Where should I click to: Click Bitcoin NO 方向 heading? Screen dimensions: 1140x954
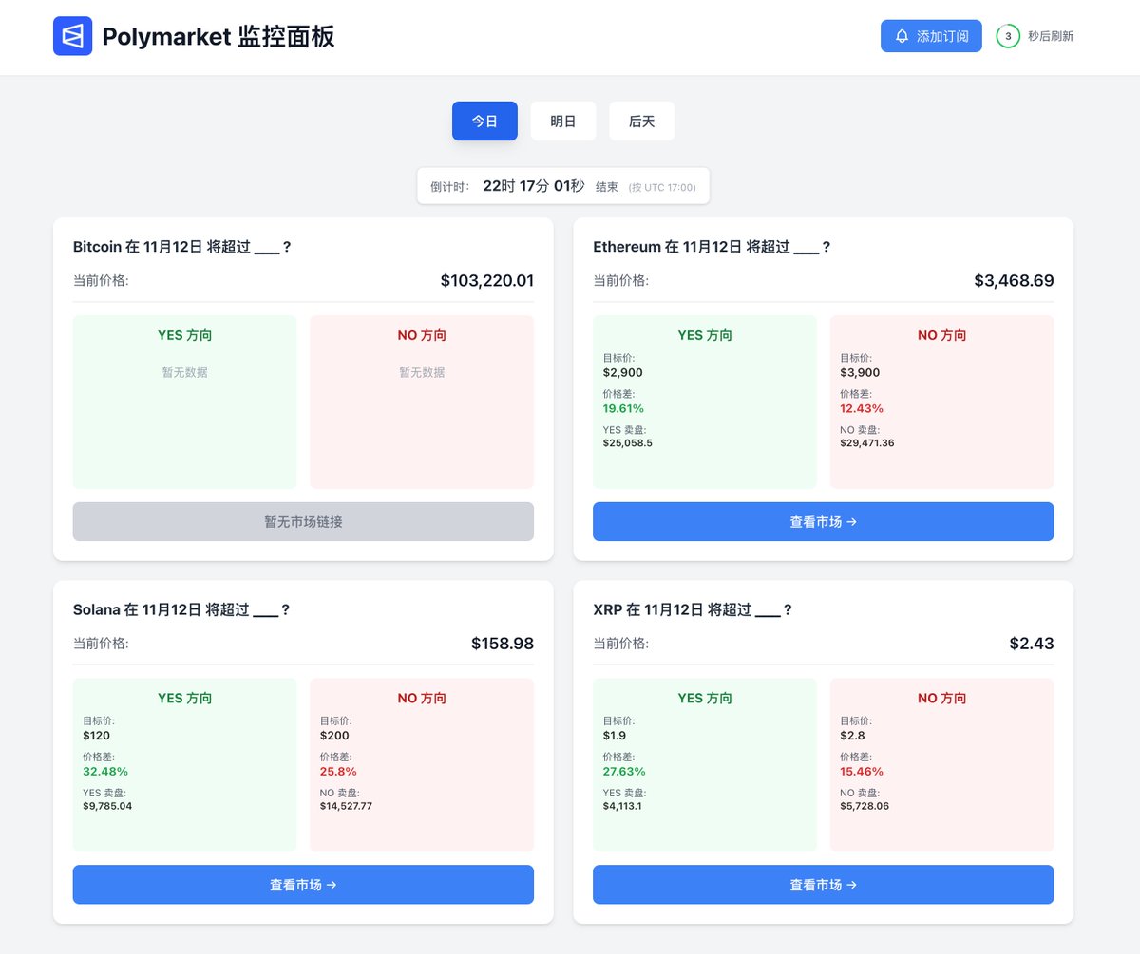pyautogui.click(x=422, y=336)
